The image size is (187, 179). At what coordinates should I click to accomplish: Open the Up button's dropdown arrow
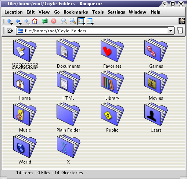click(x=12, y=24)
